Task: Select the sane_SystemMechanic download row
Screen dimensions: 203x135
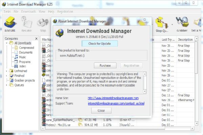Action: 118,120
